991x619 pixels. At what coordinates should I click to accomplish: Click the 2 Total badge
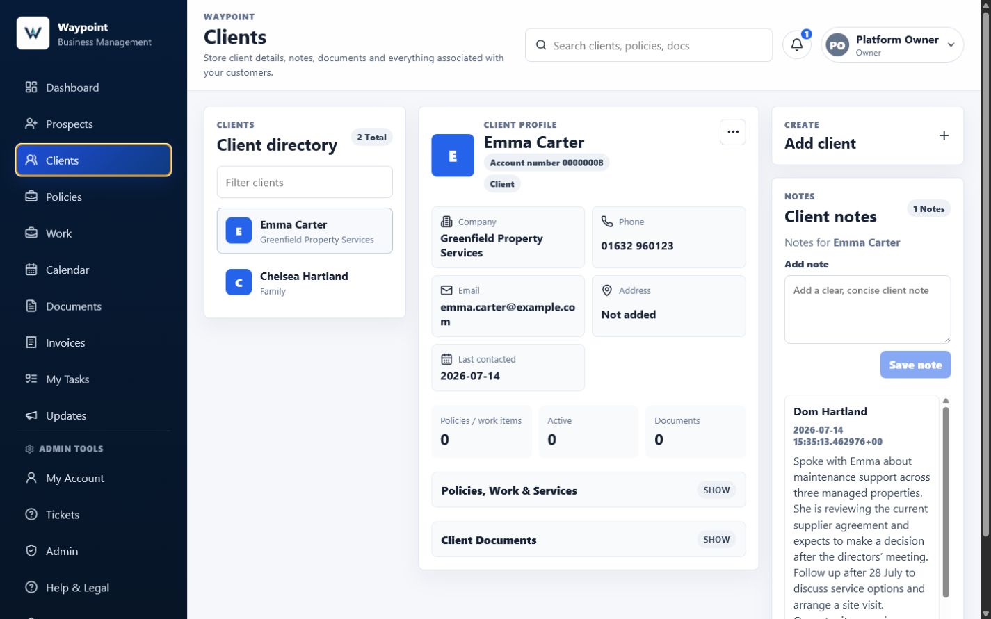371,138
